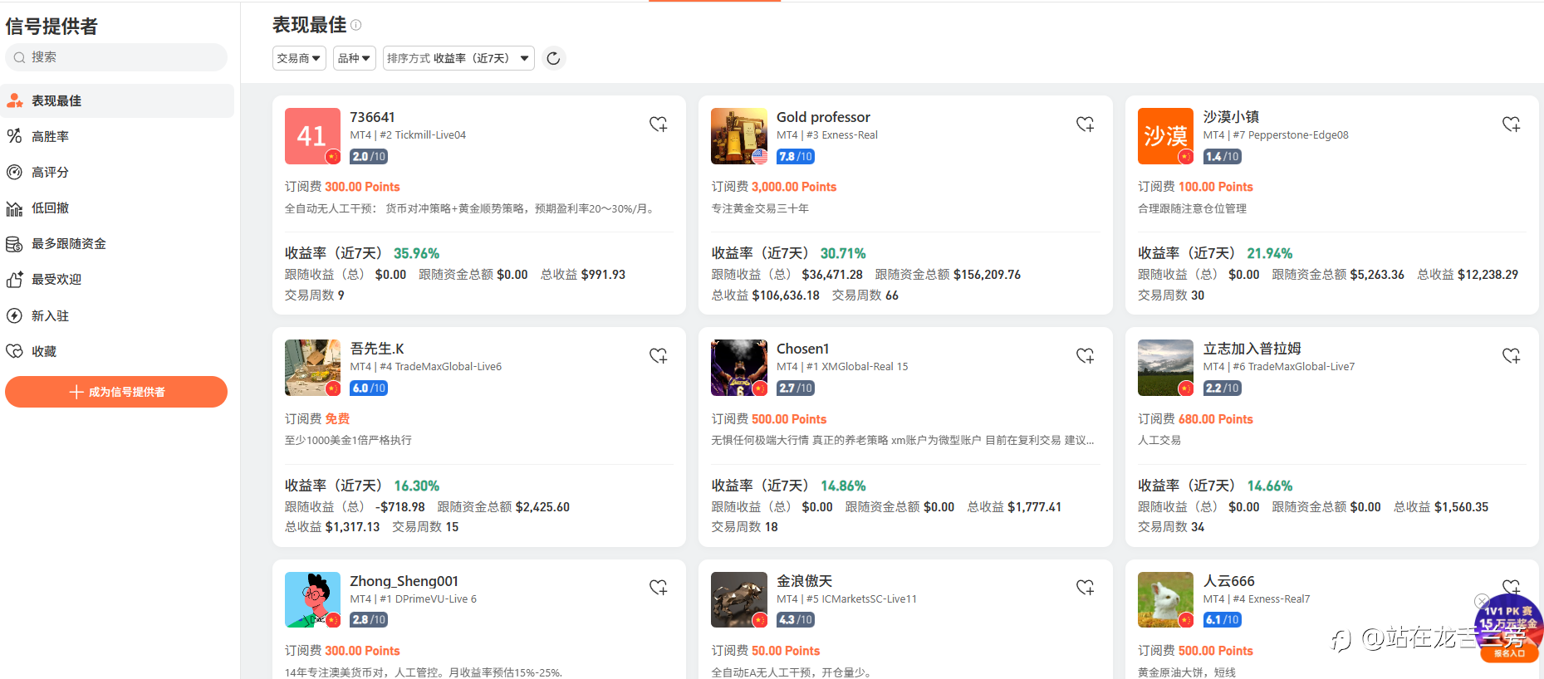Select 最受欢迎 in the sidebar
Screen dimensions: 1544x679
(x=117, y=280)
